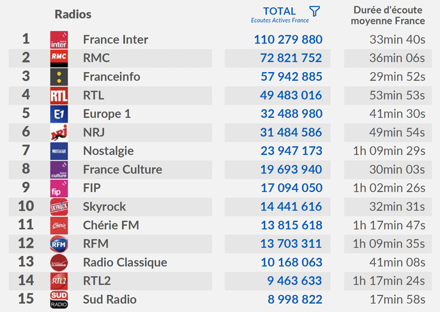Click total value 13 815 618
This screenshot has height=312, width=440.
coord(292,225)
